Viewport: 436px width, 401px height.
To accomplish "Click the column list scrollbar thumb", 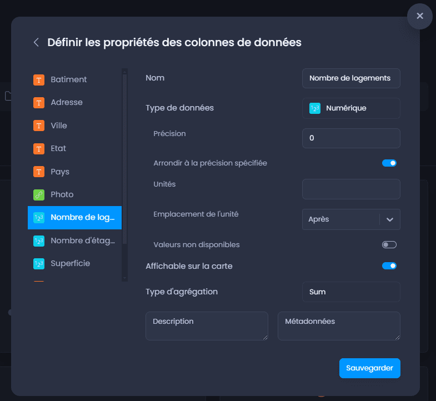I will [x=124, y=159].
